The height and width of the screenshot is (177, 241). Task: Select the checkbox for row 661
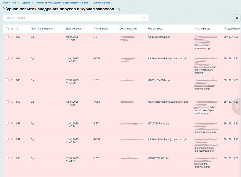pyautogui.click(x=7, y=58)
